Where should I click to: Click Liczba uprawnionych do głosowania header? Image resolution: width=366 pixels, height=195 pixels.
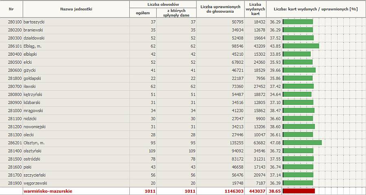click(220, 9)
